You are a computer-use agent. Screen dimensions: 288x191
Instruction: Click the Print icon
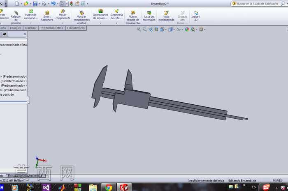click(x=44, y=3)
